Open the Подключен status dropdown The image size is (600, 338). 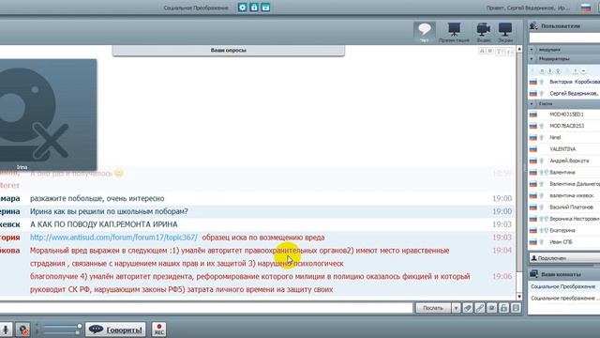click(x=564, y=258)
